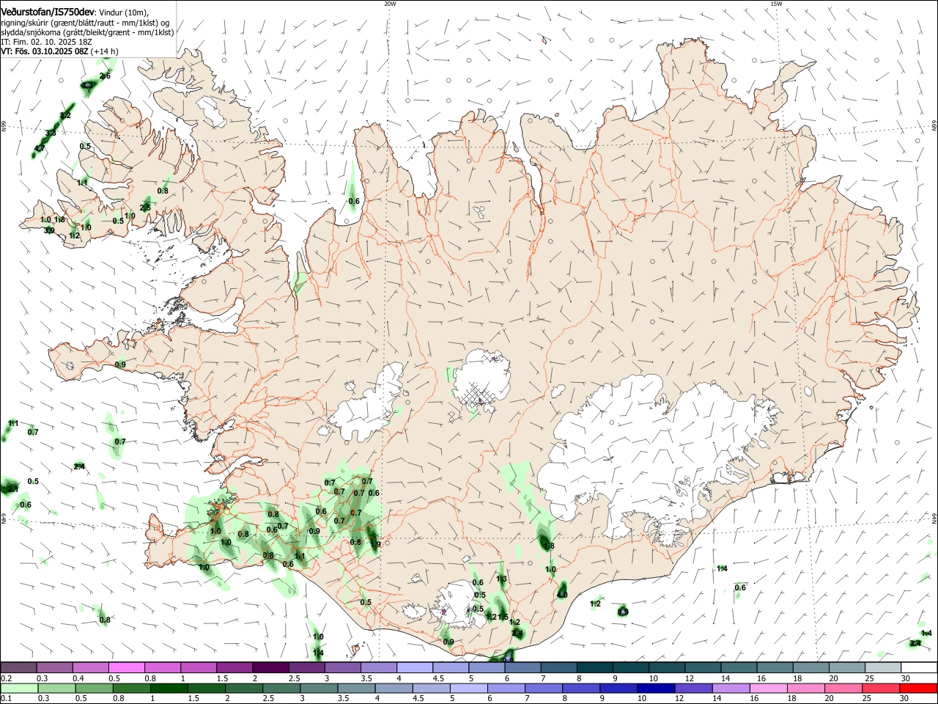Click the light lavender 4 swatch, top legend row
The height and width of the screenshot is (704, 938).
(414, 668)
